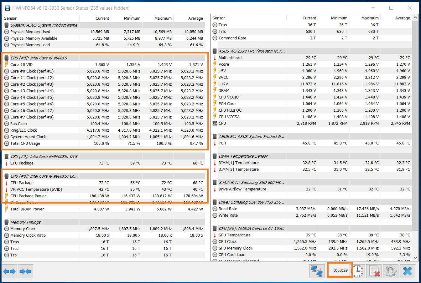Image resolution: width=421 pixels, height=283 pixels.
Task: Click the thermometer icon beside Motherboard
Action: 215,58
